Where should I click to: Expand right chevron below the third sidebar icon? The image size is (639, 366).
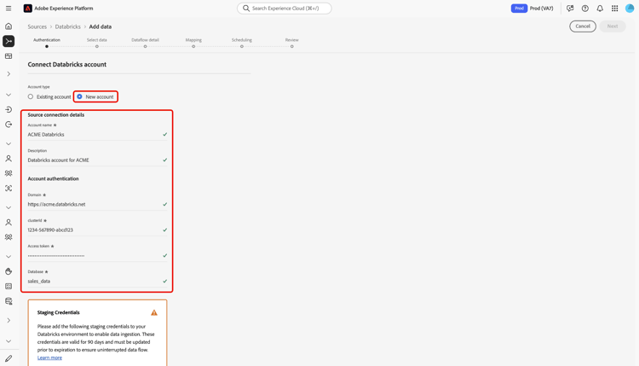[9, 74]
